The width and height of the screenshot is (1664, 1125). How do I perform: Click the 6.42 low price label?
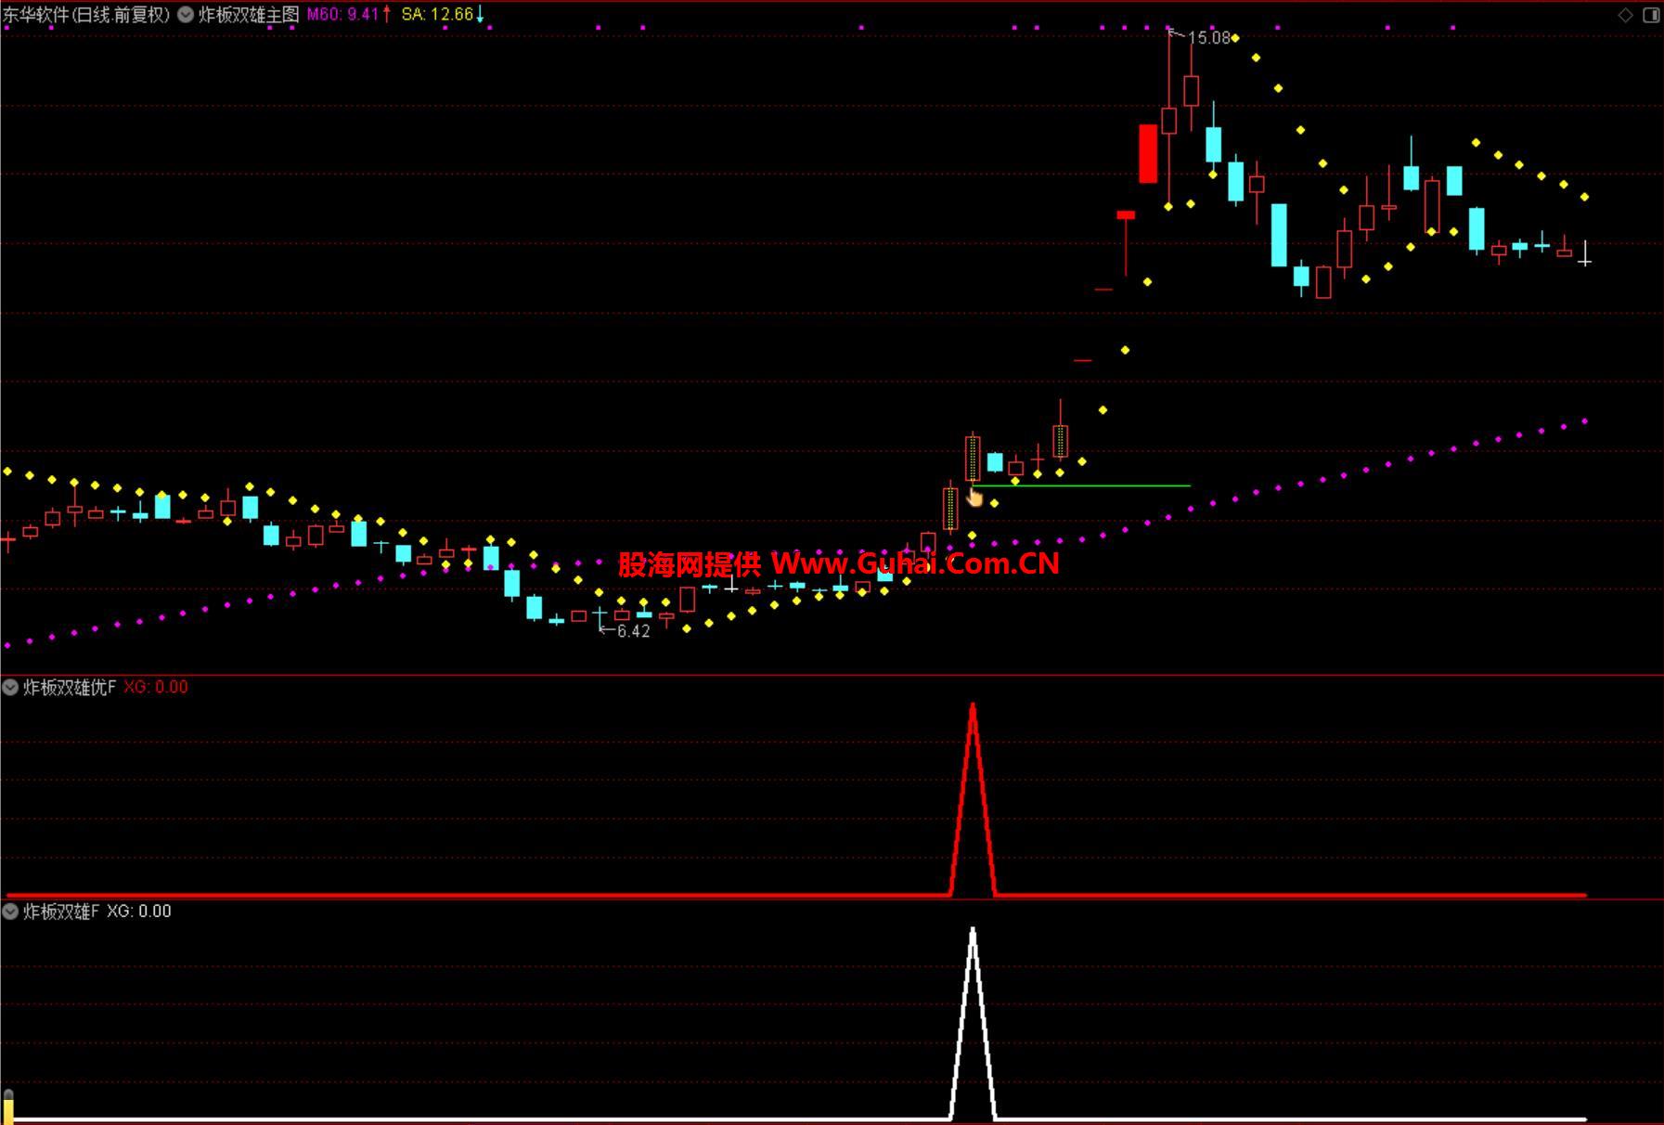(633, 631)
